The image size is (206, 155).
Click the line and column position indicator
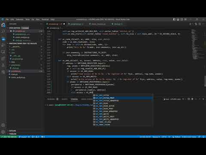(x=145, y=137)
